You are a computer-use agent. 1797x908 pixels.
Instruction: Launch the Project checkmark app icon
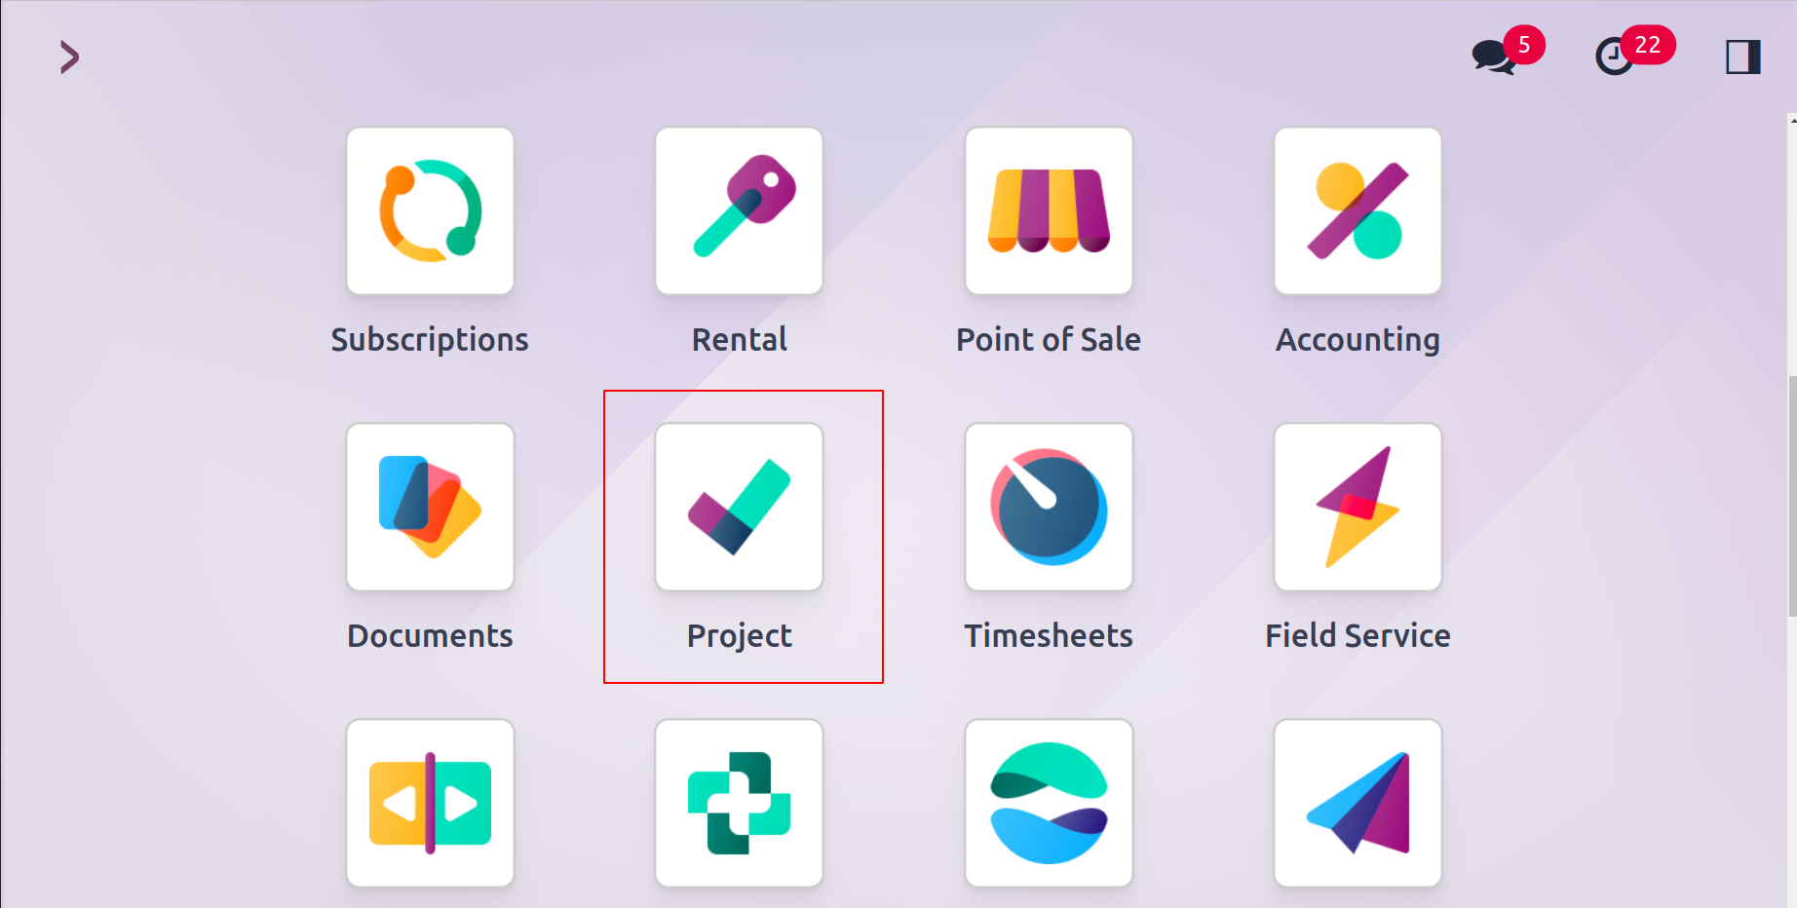(739, 507)
